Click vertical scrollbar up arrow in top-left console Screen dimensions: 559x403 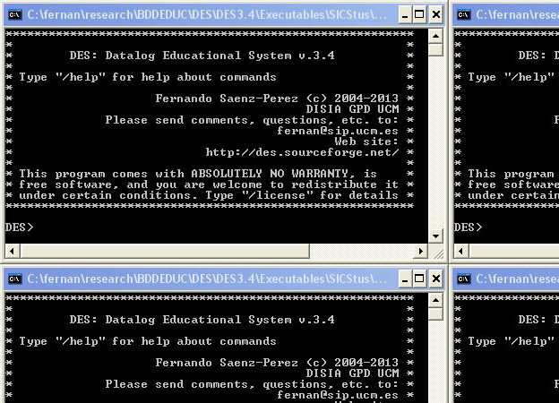(435, 36)
